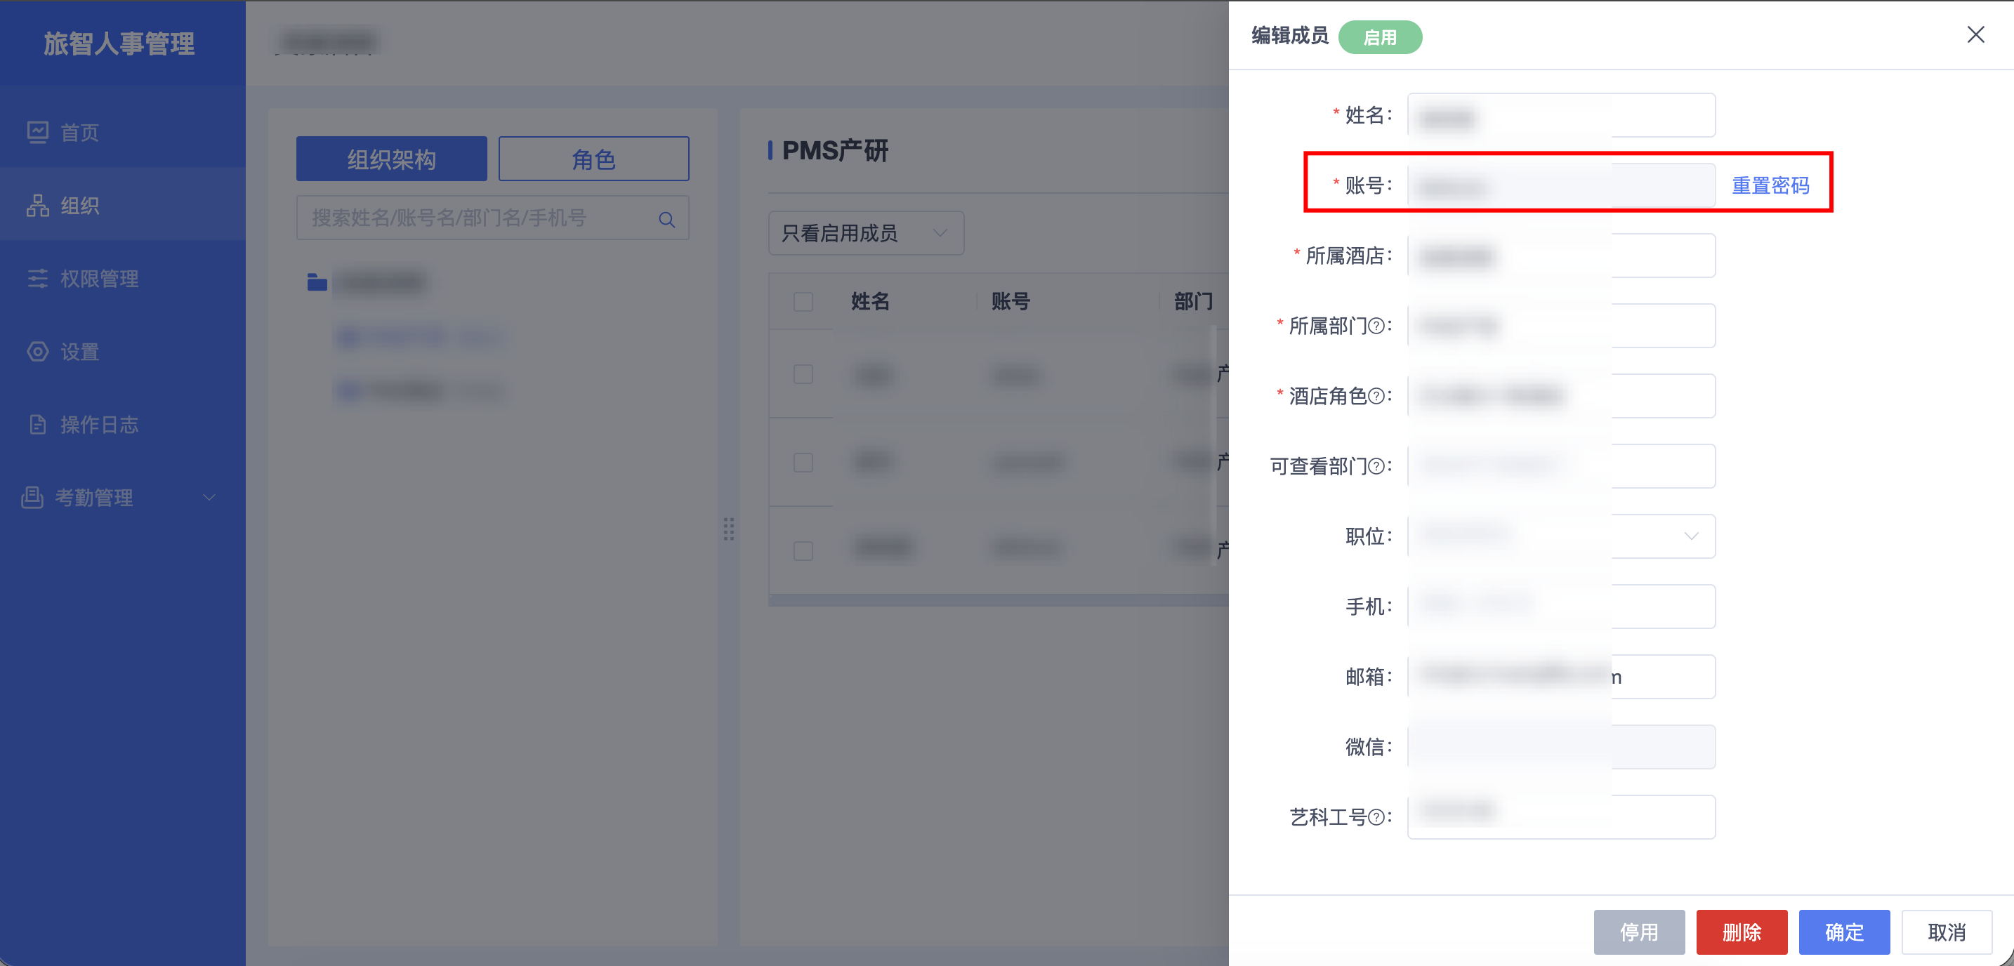Viewport: 2014px width, 966px height.
Task: Click the 姓名 input field in edit form
Action: pyautogui.click(x=1561, y=116)
